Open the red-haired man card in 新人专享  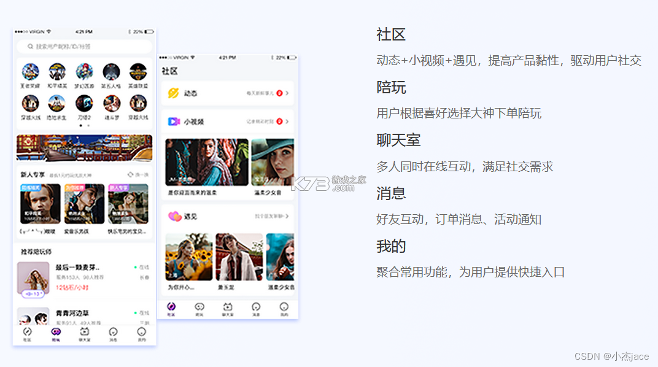[x=41, y=204]
